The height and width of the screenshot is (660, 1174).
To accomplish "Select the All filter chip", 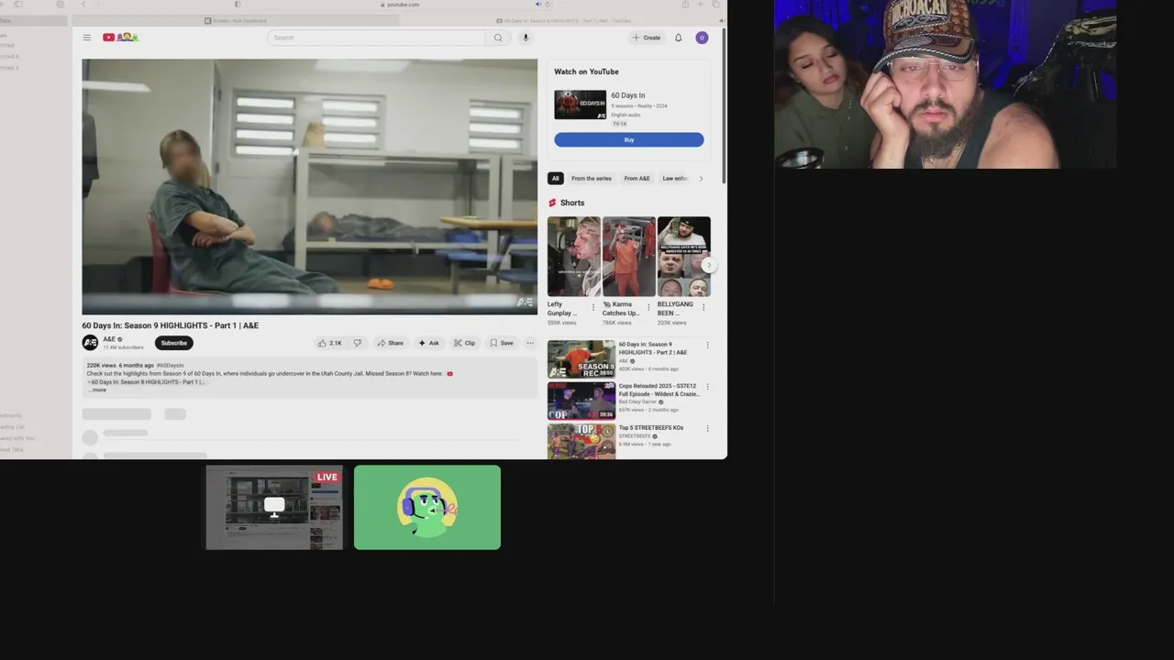I will (x=555, y=179).
